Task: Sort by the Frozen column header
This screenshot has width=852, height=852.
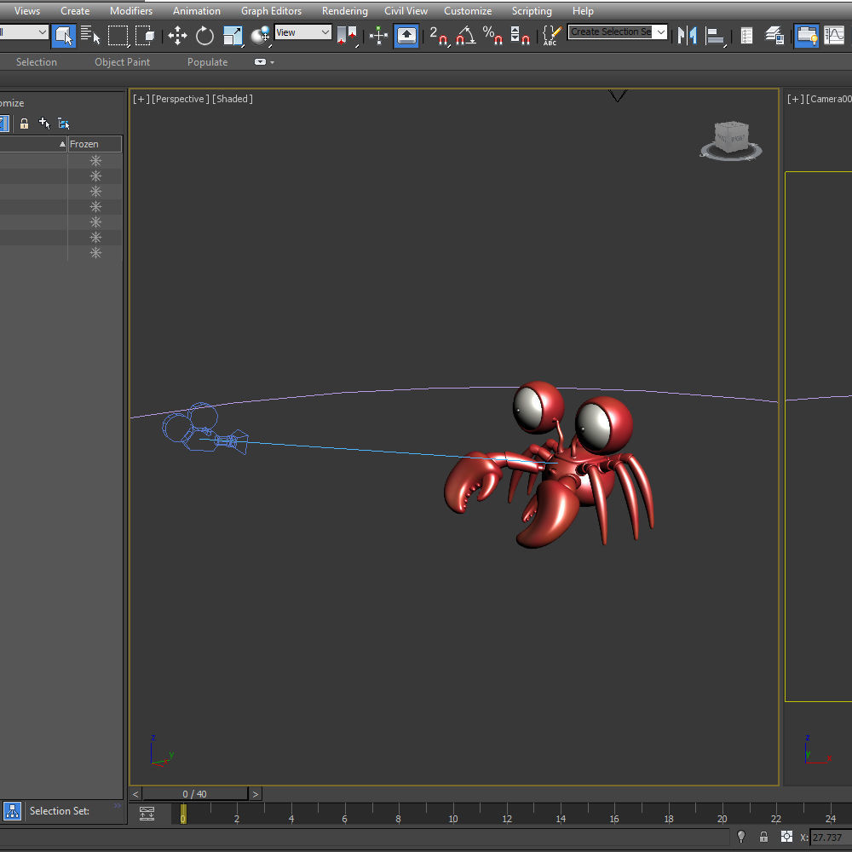Action: tap(95, 144)
